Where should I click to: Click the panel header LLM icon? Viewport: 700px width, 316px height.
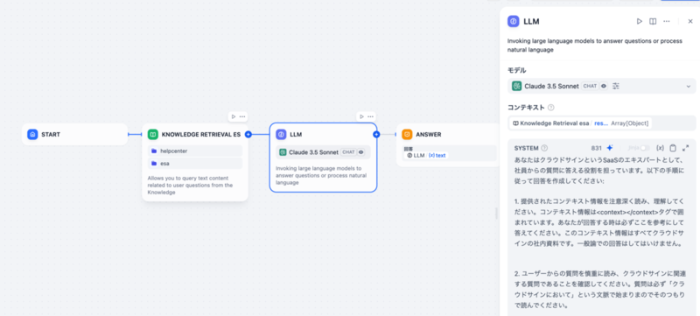[514, 21]
